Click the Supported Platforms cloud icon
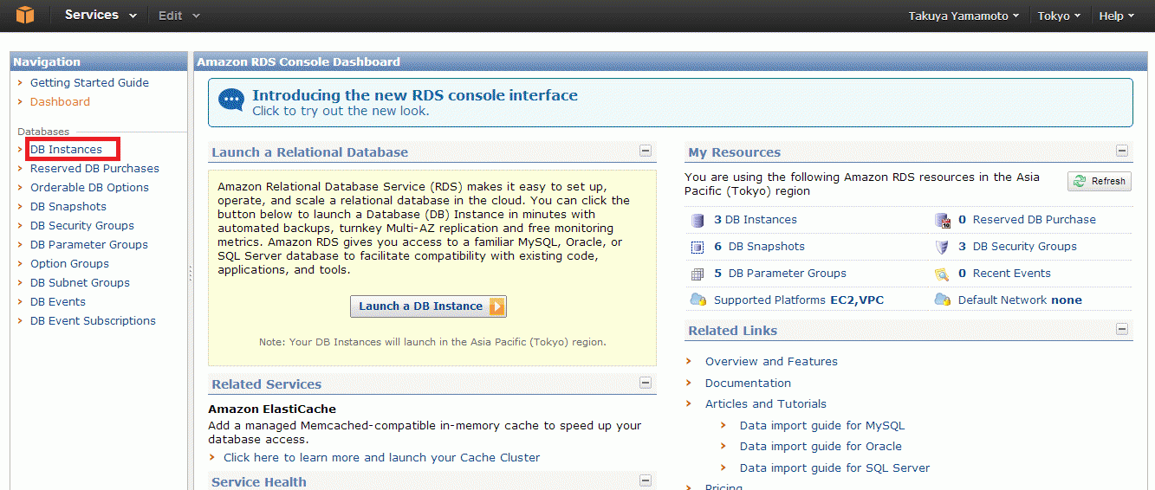1155x490 pixels. 698,300
